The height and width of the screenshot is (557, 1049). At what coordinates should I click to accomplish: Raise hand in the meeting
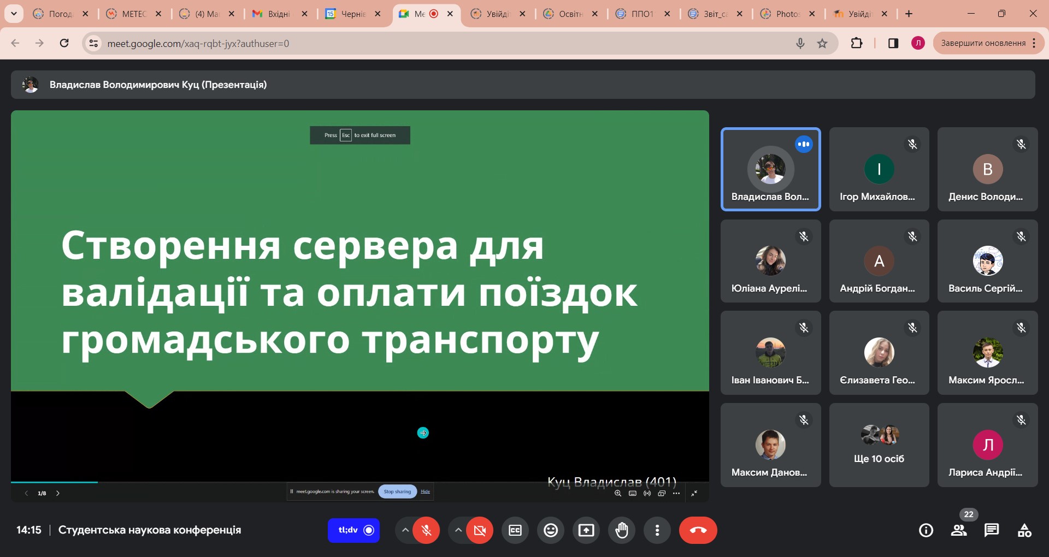pyautogui.click(x=622, y=530)
